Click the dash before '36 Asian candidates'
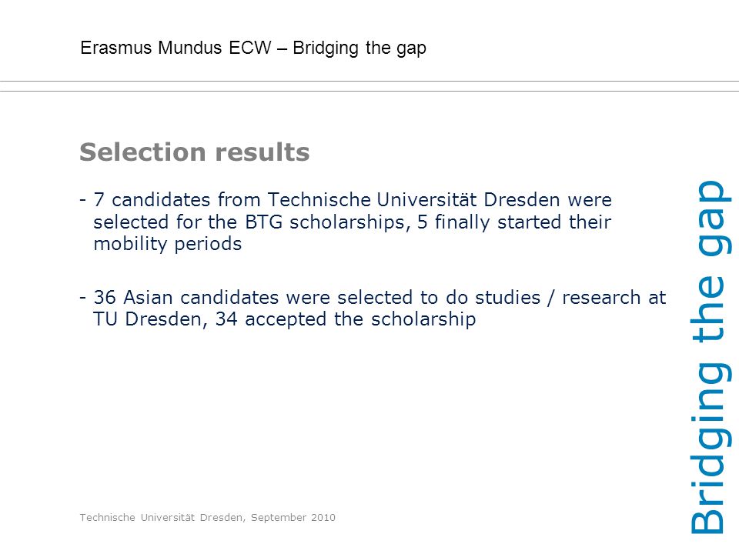The width and height of the screenshot is (739, 554). tap(83, 298)
